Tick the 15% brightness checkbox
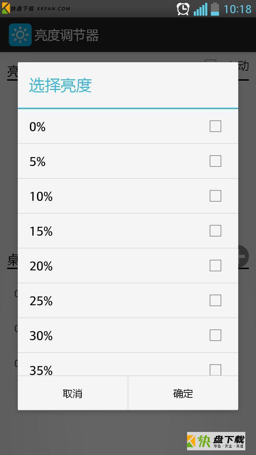Screen dimensions: 256x455 pyautogui.click(x=215, y=231)
